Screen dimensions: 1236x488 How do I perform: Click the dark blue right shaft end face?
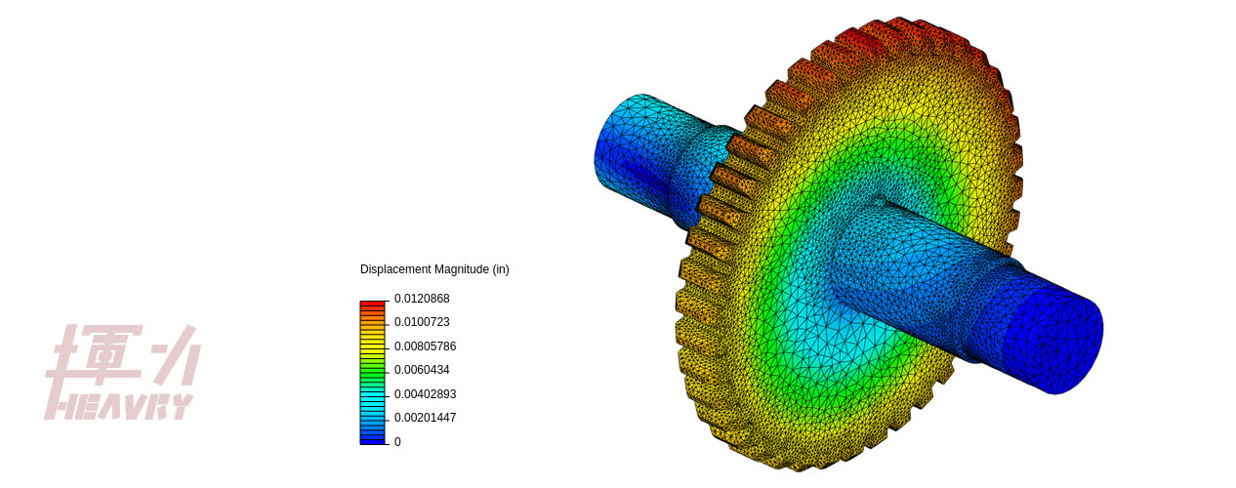click(x=1052, y=335)
